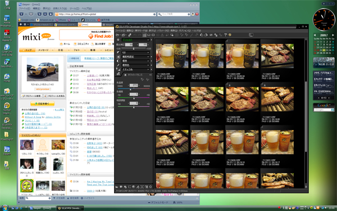Click the half-circle tone icon in SILKYPIX panel
The width and height of the screenshot is (337, 211).
118,61
